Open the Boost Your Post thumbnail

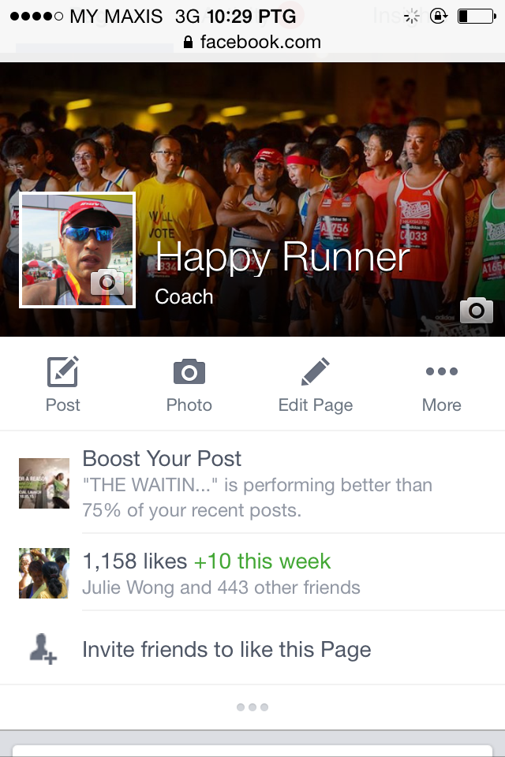44,483
